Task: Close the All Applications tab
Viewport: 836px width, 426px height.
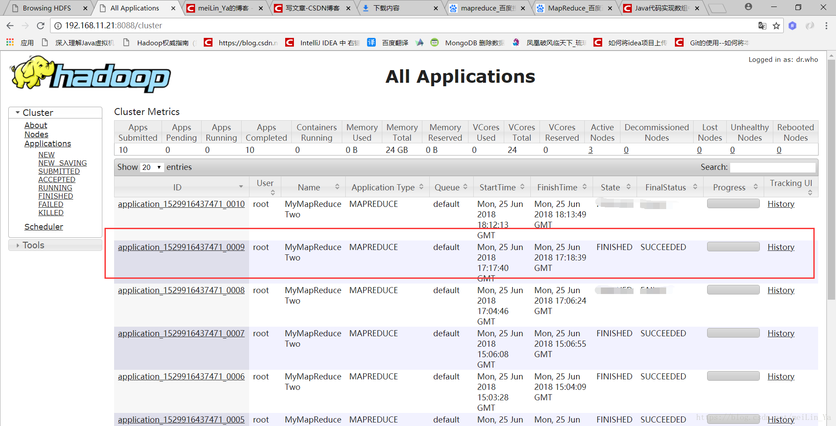Action: 173,8
